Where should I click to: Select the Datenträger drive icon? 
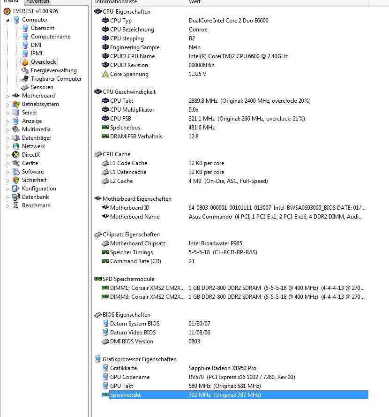16,138
